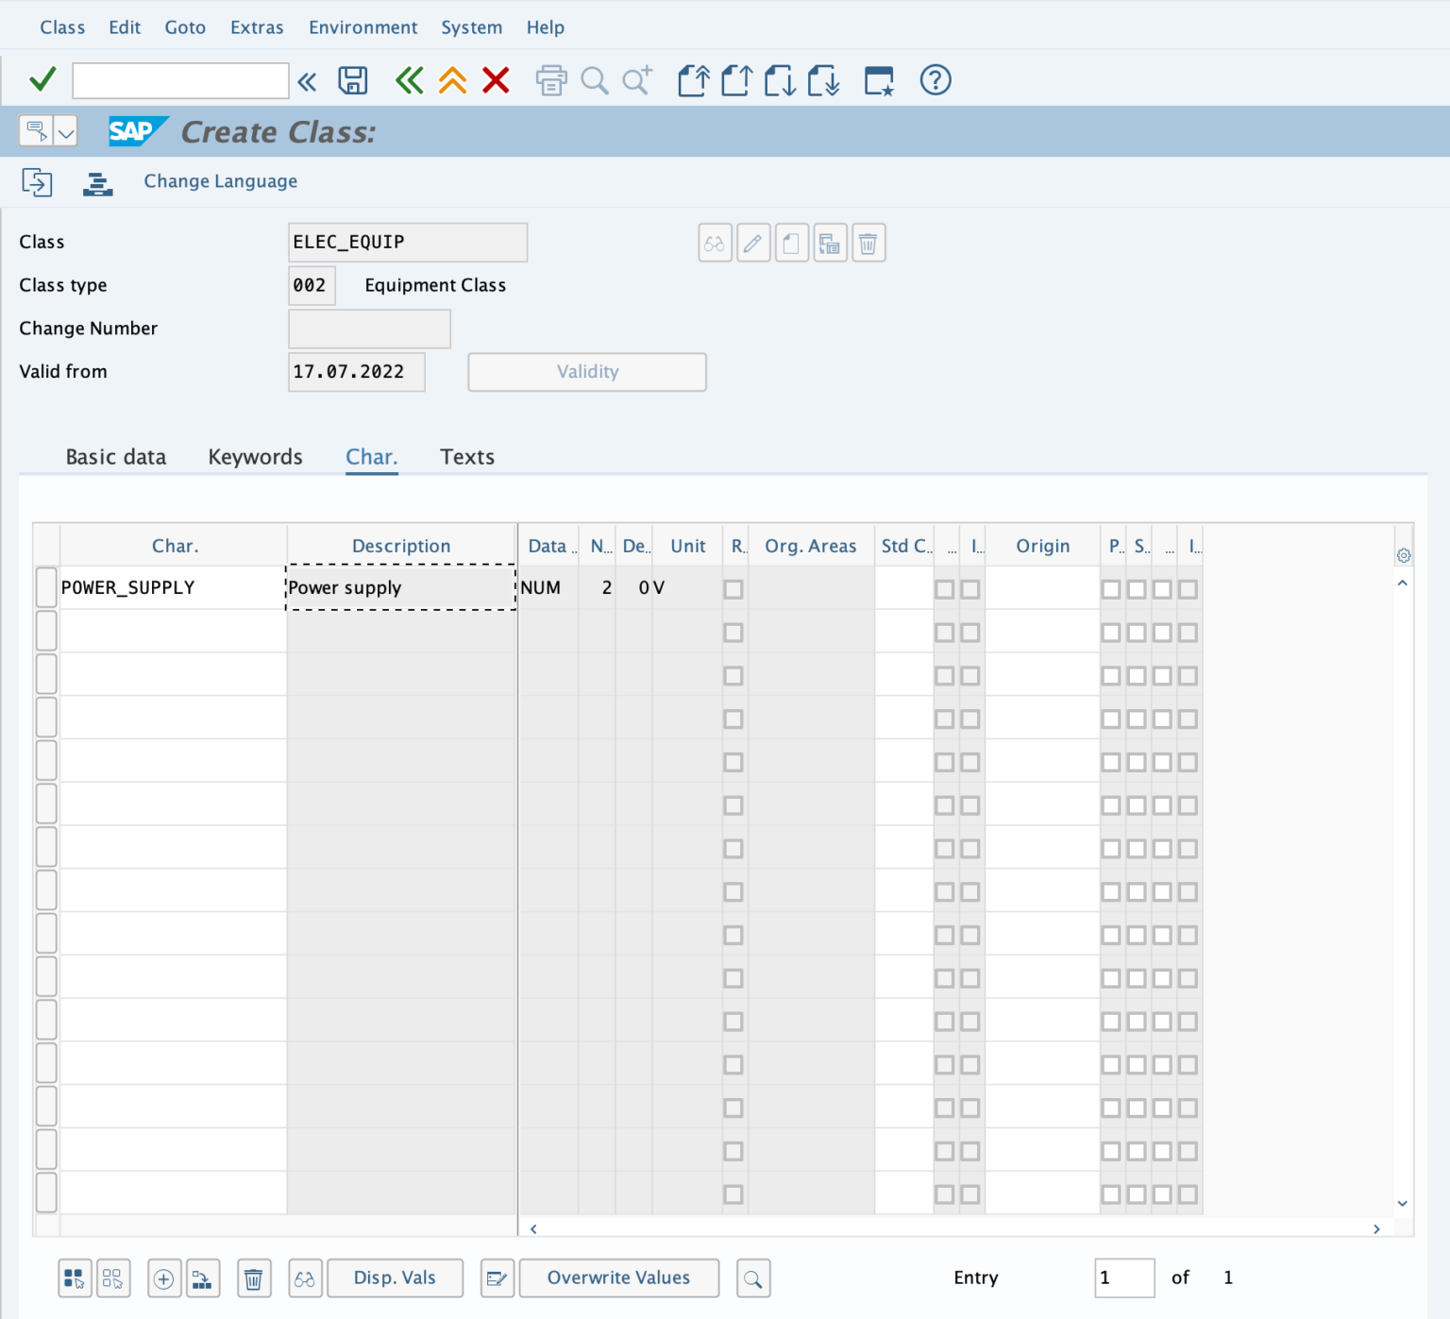Click the Change Language link

(220, 180)
